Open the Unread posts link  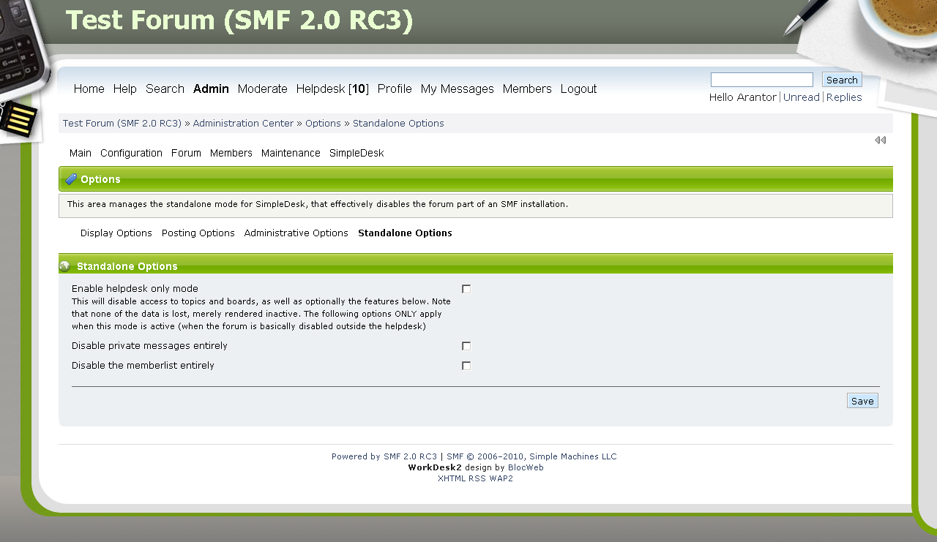(x=802, y=97)
